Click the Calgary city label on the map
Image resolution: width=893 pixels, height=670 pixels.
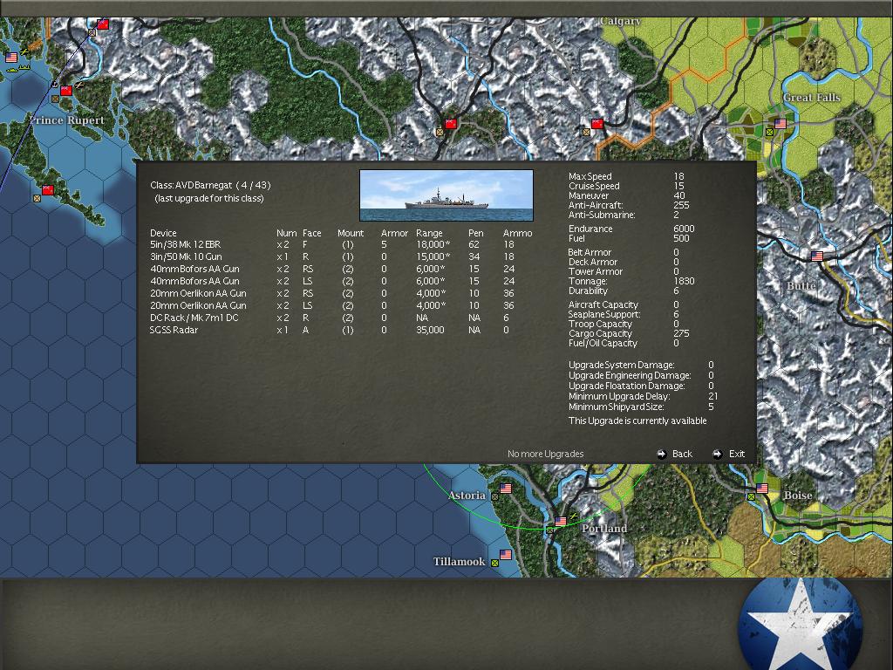620,22
